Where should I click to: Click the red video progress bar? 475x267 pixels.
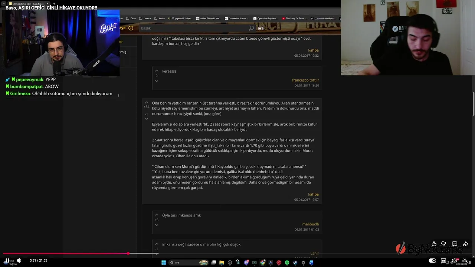(x=65, y=254)
